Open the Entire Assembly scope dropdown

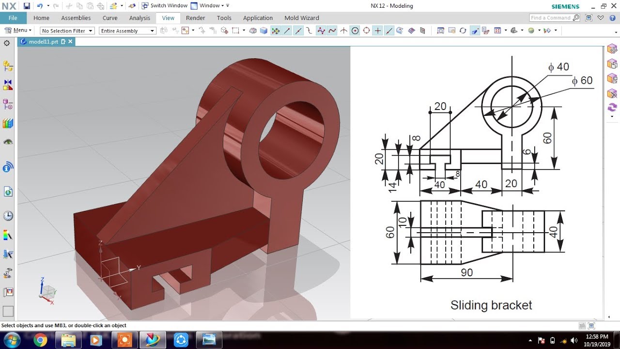[127, 31]
